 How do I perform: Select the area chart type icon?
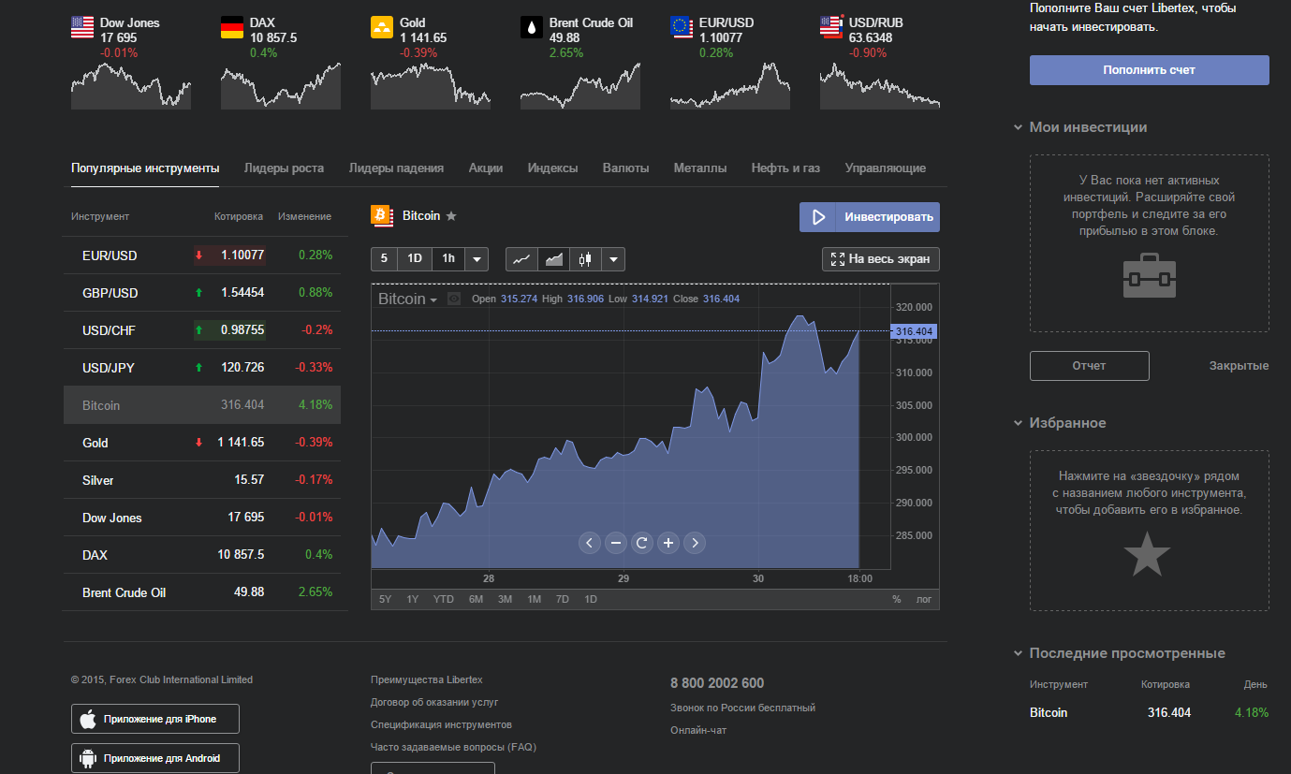[554, 259]
